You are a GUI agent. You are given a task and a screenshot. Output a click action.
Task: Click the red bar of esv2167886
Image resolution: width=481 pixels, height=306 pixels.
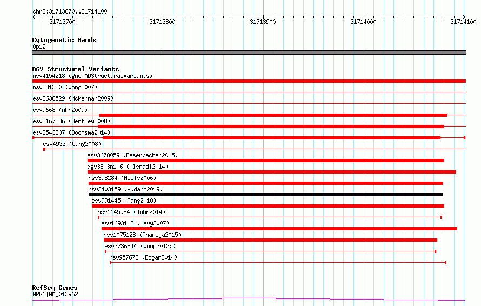(x=271, y=127)
